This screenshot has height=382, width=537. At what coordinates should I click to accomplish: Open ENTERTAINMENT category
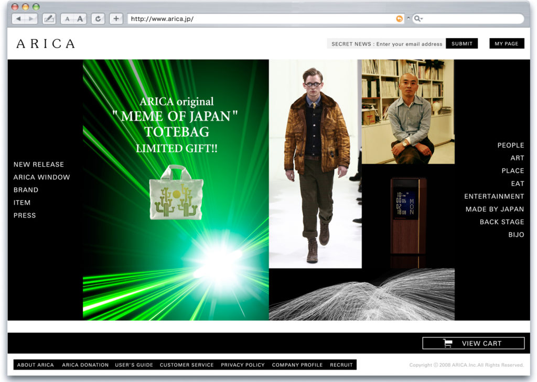[x=494, y=196]
